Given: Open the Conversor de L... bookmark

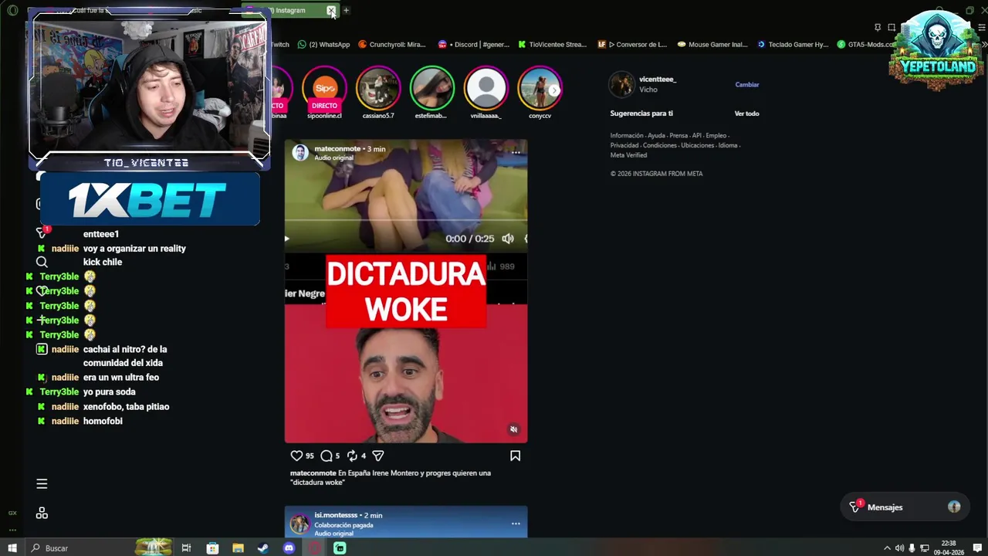Looking at the screenshot, I should [x=632, y=44].
